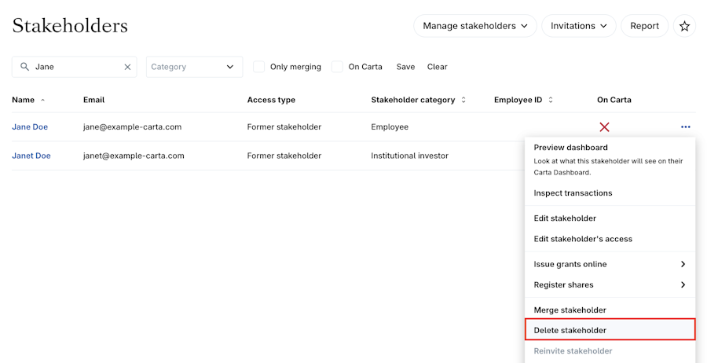Open Janet Doe's profile link
This screenshot has width=707, height=363.
pyautogui.click(x=31, y=156)
